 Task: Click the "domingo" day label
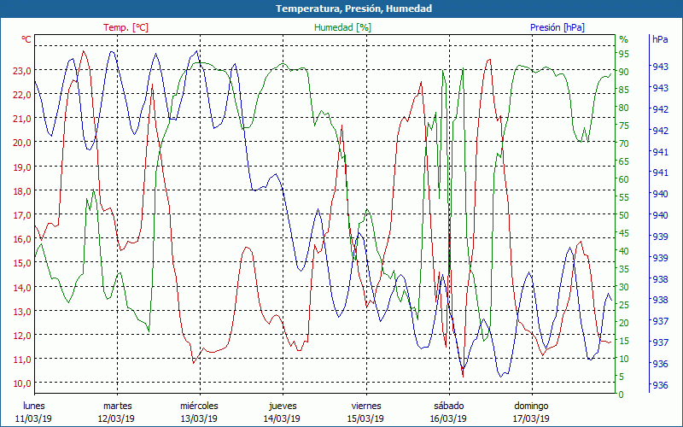coord(531,406)
